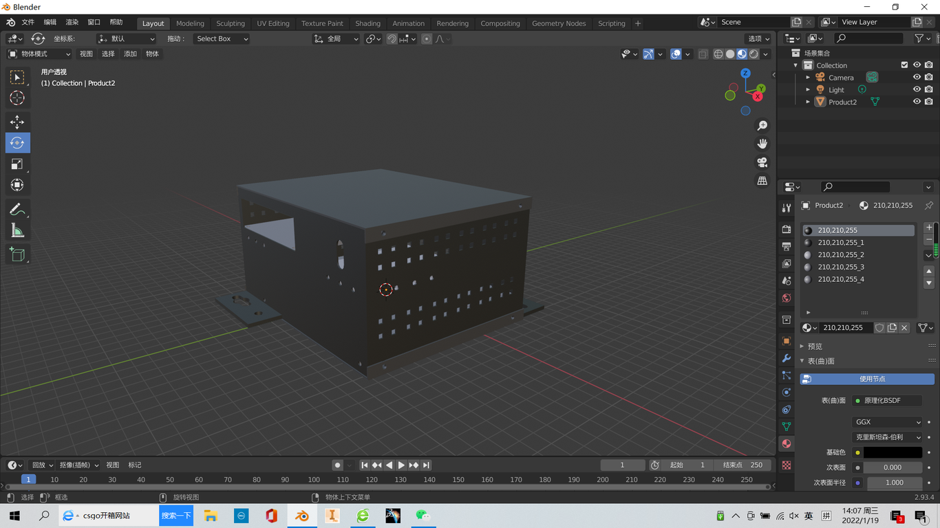Open the orientation 默认 dropdown
Screen dimensions: 940x528
coord(127,39)
